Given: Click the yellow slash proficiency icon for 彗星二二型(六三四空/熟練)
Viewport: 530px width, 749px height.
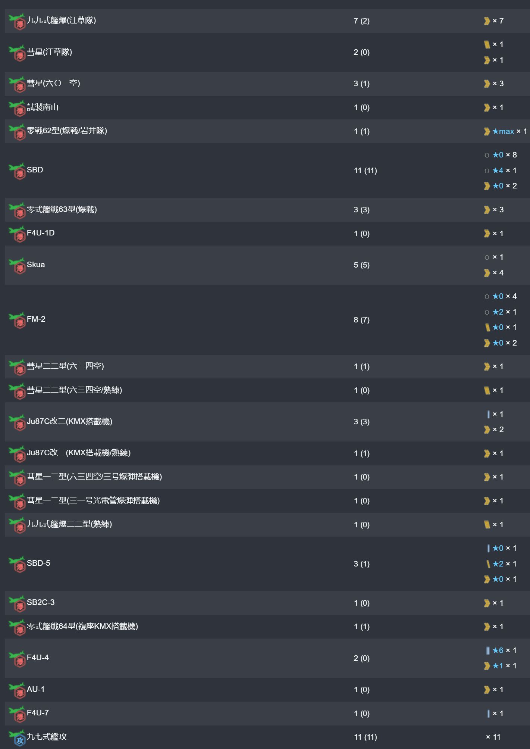Looking at the screenshot, I should (487, 390).
